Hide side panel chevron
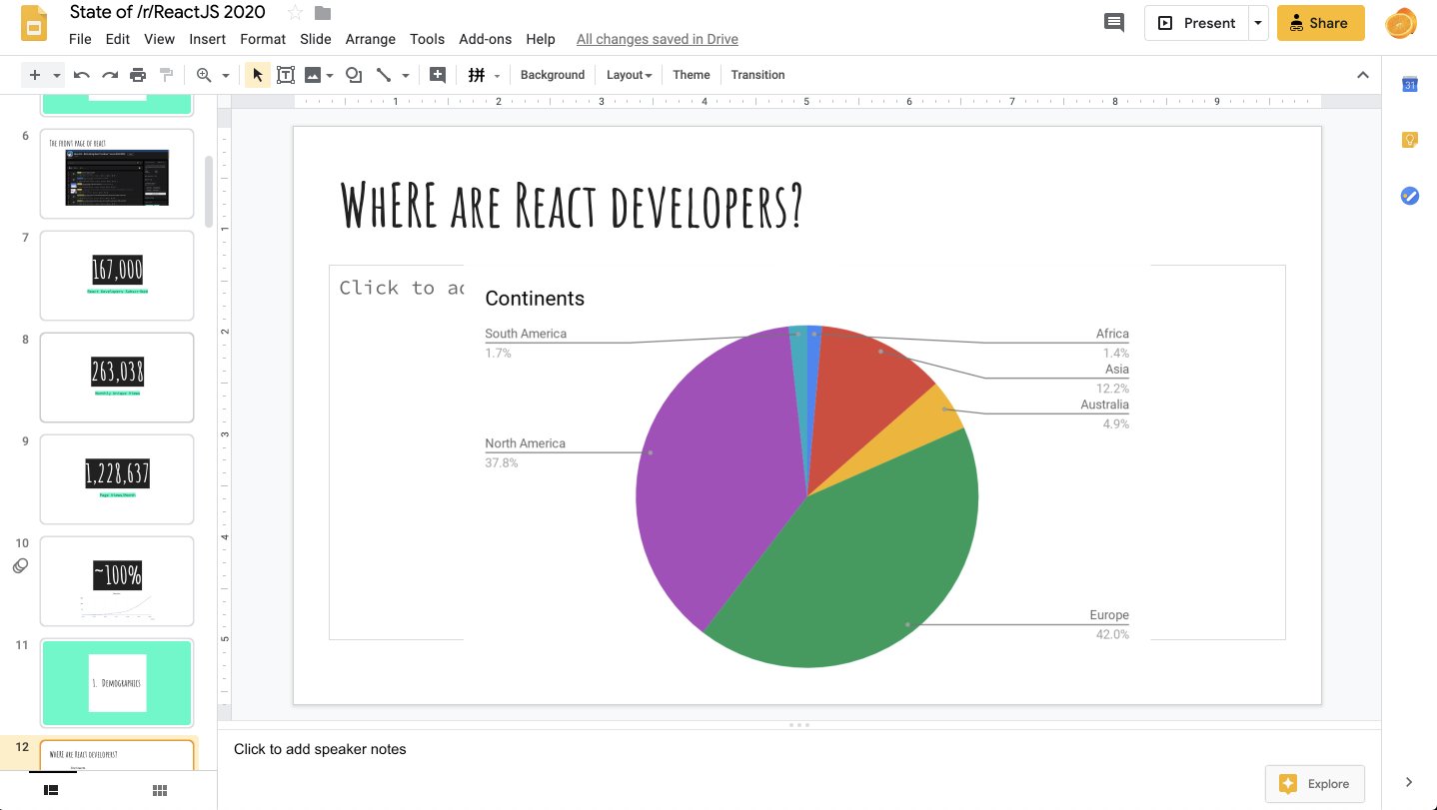Screen dimensions: 1437x810 [x=1409, y=782]
